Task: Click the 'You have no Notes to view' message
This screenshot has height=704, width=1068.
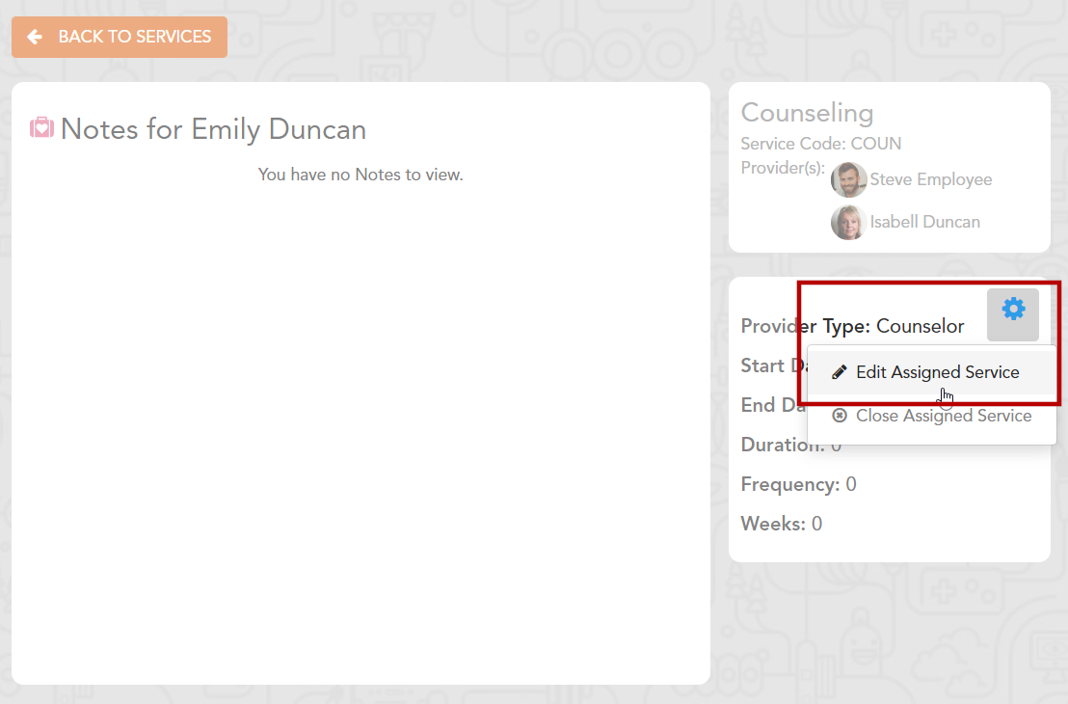Action: [x=360, y=175]
